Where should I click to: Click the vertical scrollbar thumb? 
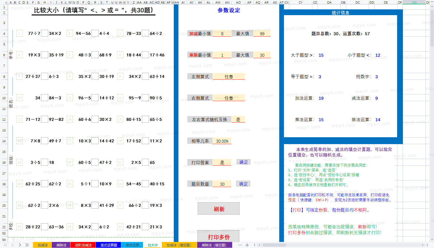pyautogui.click(x=432, y=28)
